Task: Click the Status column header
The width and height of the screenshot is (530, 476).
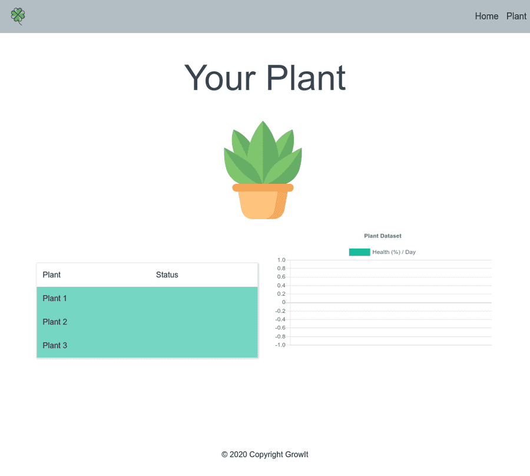Action: click(167, 275)
